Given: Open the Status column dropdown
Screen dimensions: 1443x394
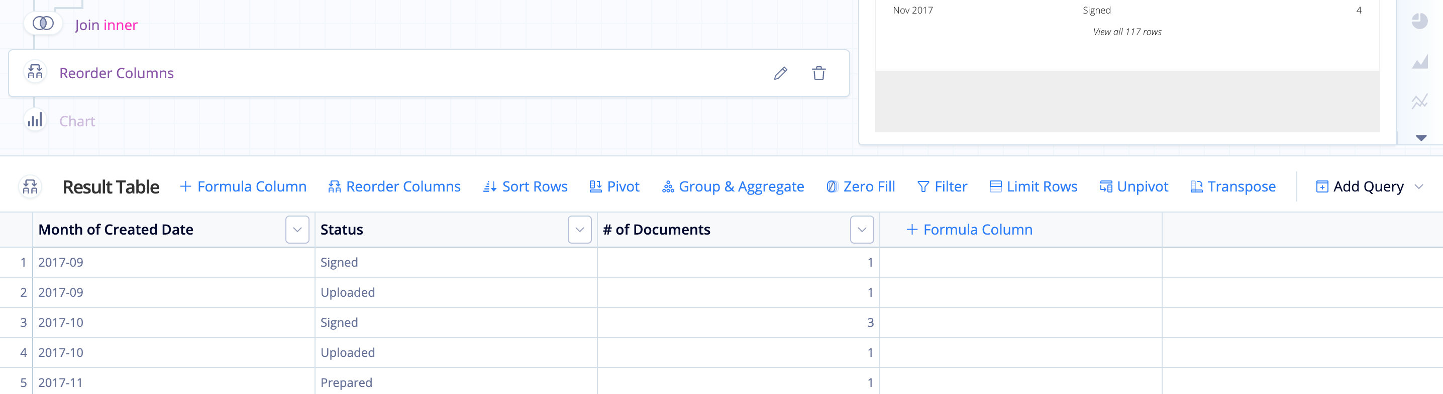Looking at the screenshot, I should (x=580, y=230).
